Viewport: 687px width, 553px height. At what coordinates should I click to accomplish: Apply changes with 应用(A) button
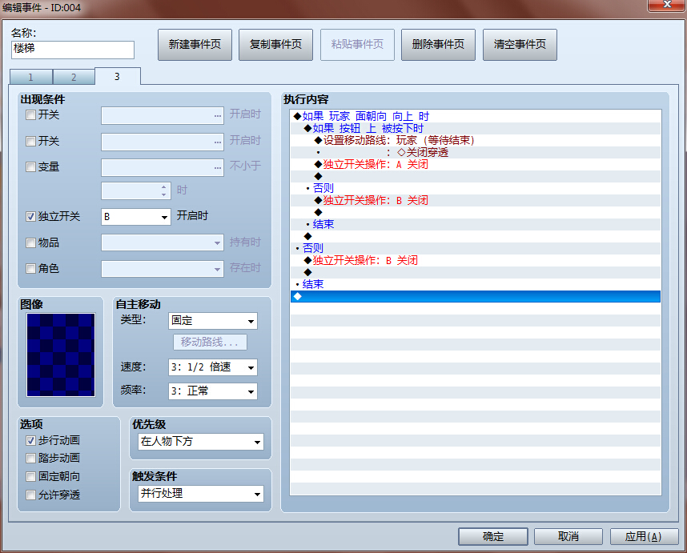(x=644, y=536)
